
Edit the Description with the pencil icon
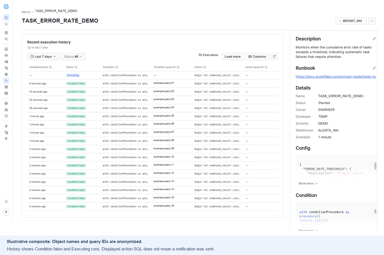pos(374,39)
